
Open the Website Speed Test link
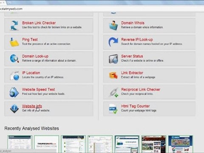pyautogui.click(x=39, y=90)
